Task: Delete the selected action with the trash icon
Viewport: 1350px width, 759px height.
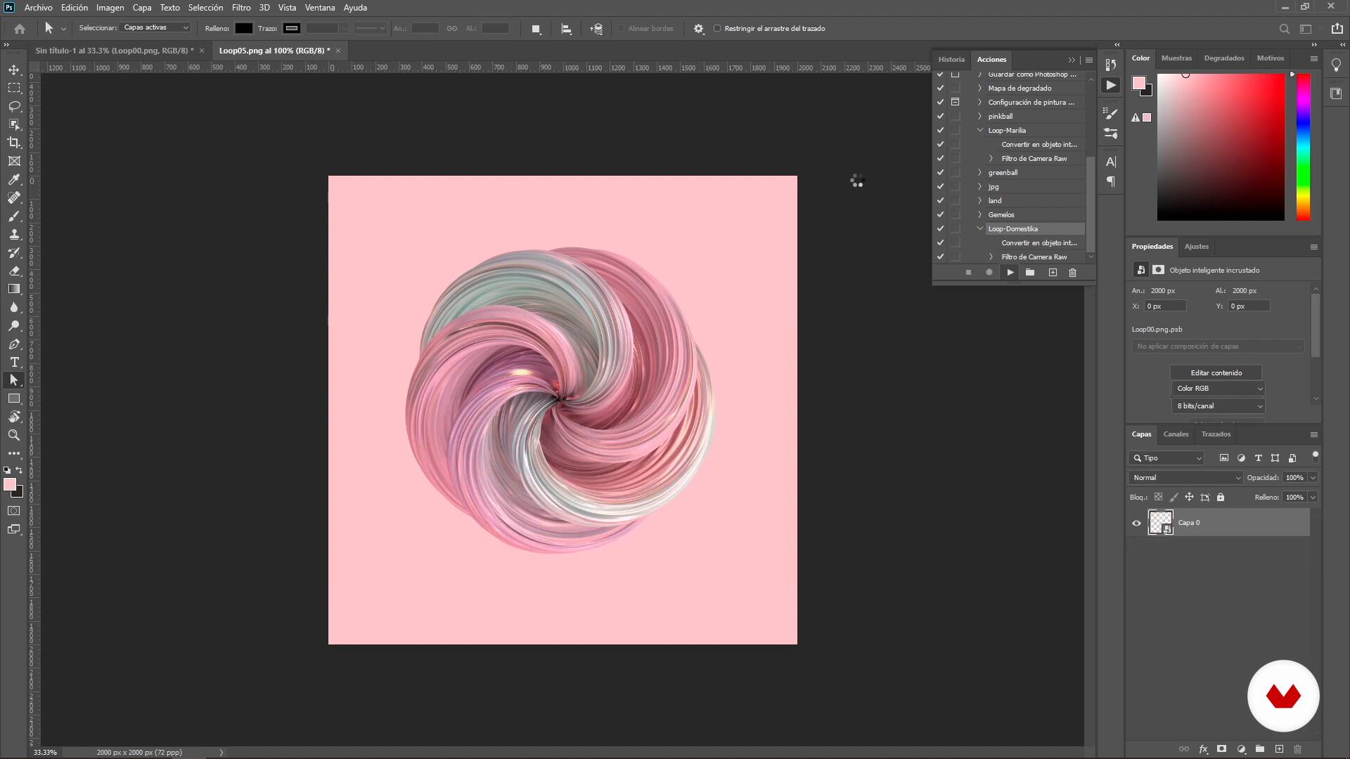Action: (x=1072, y=273)
